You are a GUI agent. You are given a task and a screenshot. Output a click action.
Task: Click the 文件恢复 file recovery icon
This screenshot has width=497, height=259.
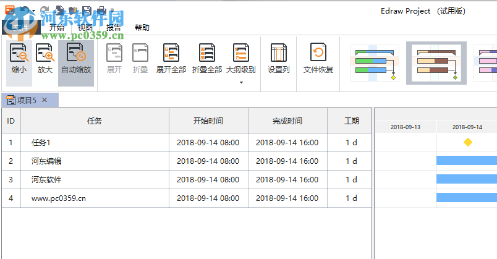click(318, 53)
